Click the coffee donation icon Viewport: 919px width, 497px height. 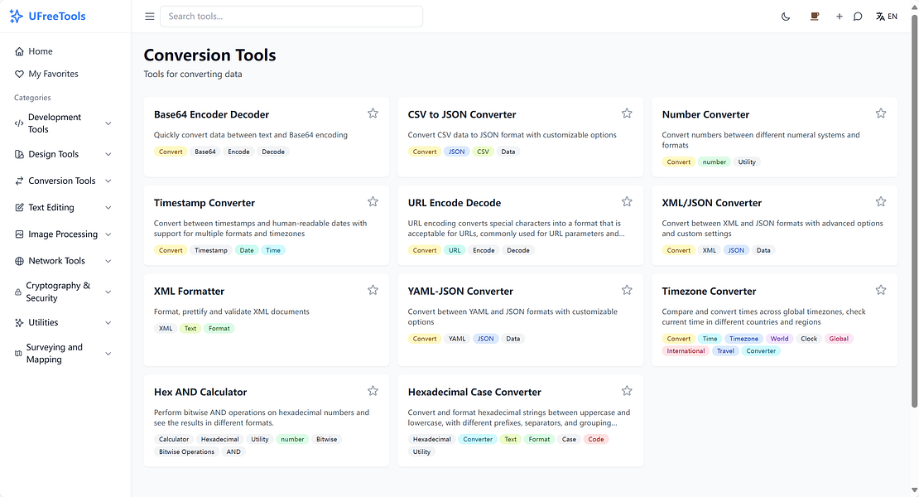pos(814,16)
